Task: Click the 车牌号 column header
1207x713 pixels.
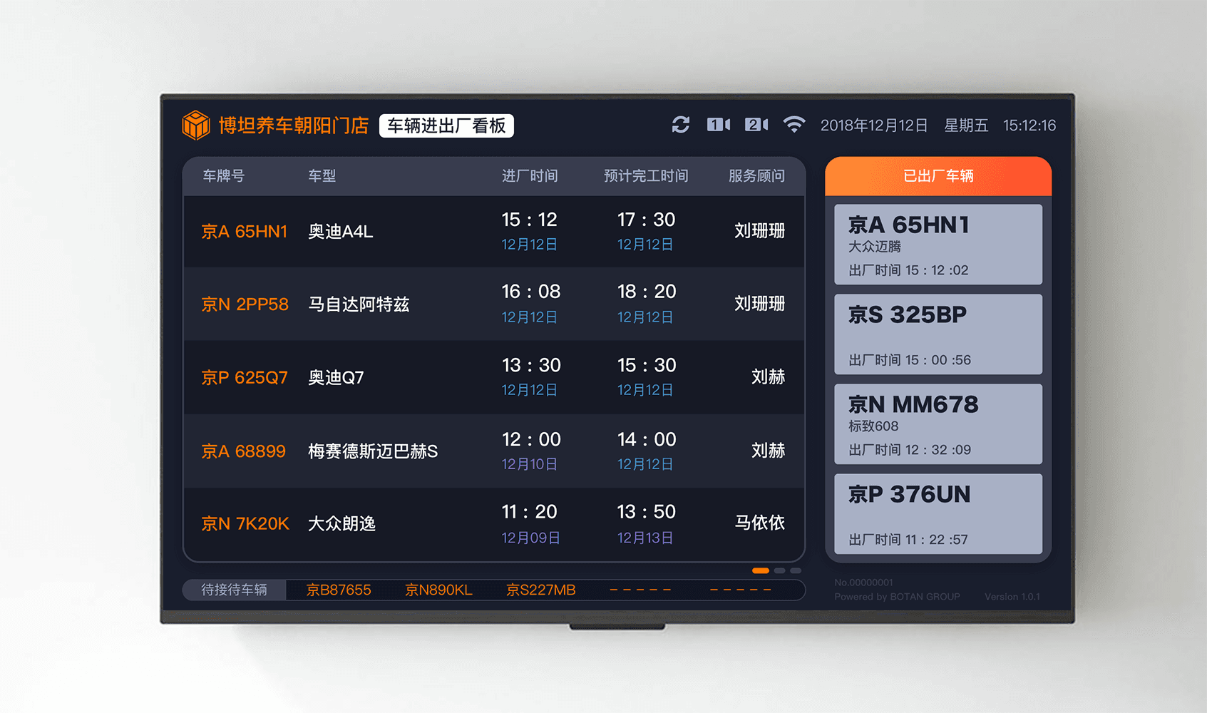Action: point(223,175)
